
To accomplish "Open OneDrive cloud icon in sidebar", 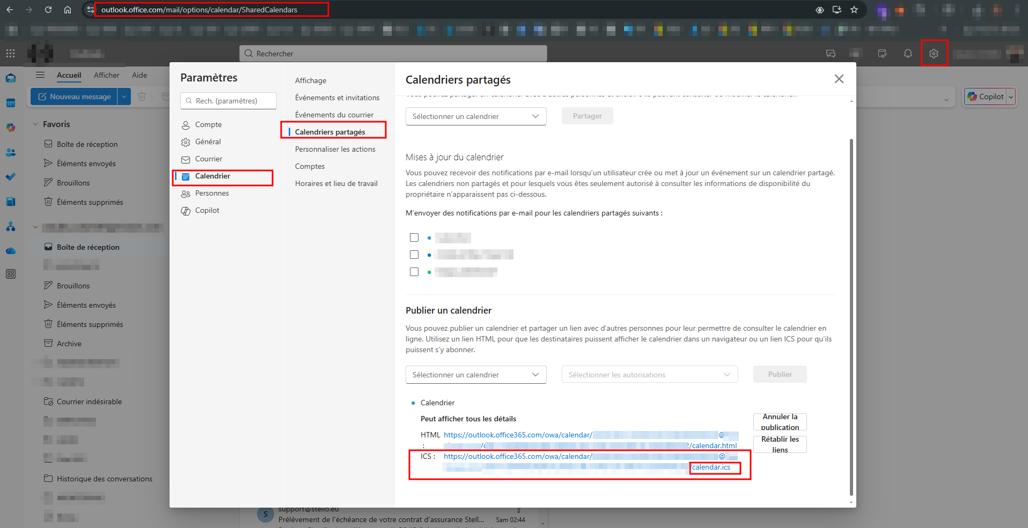I will click(x=11, y=251).
